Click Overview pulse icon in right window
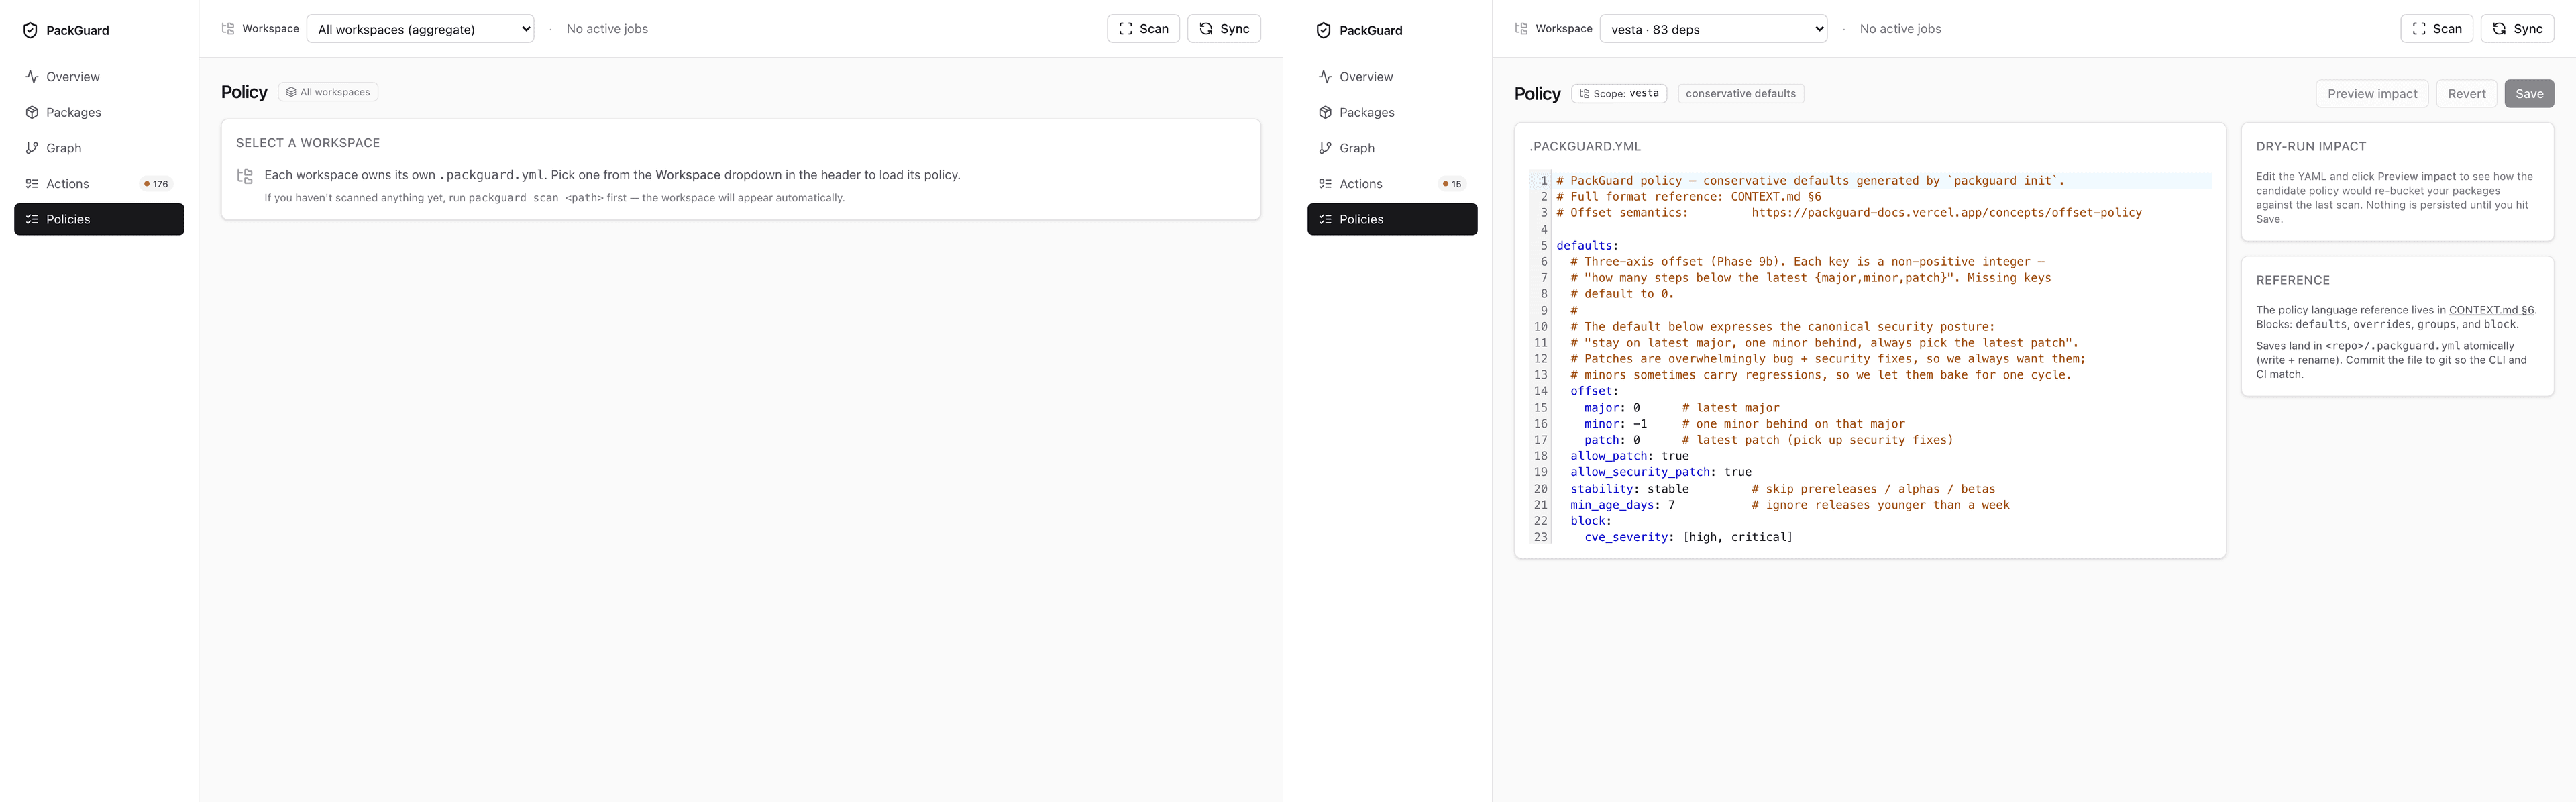 1325,76
